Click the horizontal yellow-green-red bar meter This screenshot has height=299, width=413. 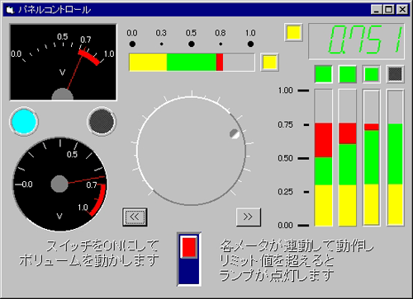[x=192, y=63]
